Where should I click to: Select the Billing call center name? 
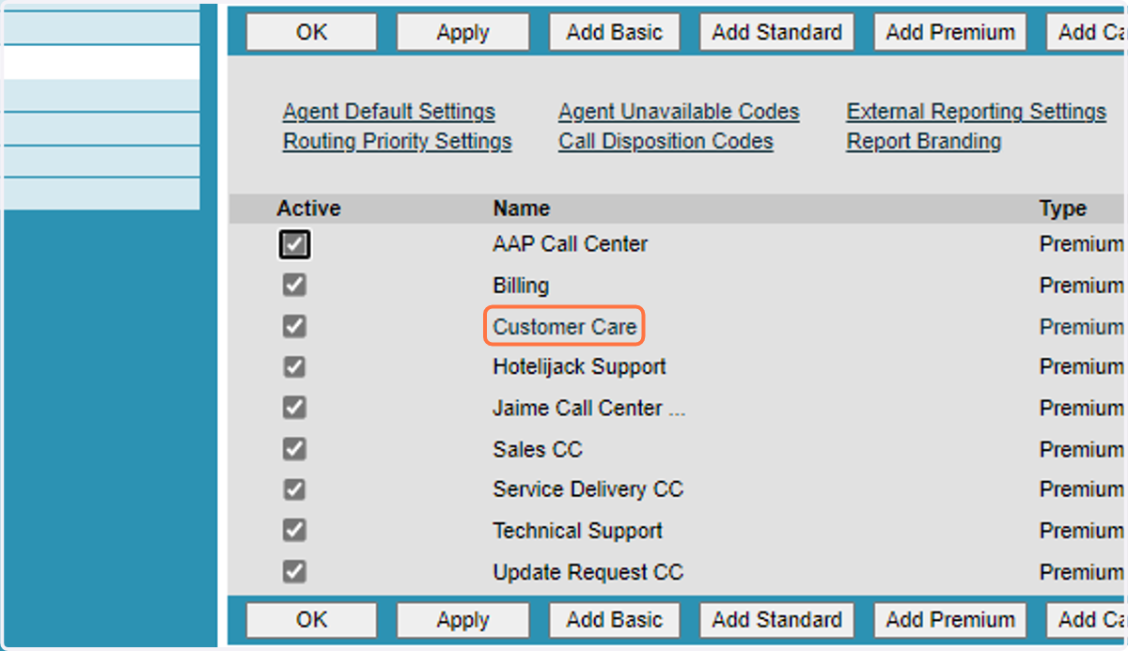pyautogui.click(x=521, y=286)
